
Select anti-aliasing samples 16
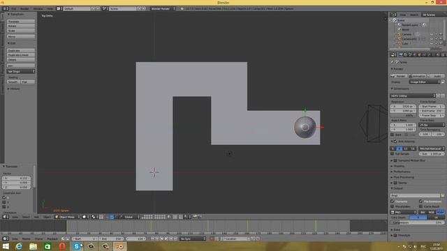coord(413,149)
